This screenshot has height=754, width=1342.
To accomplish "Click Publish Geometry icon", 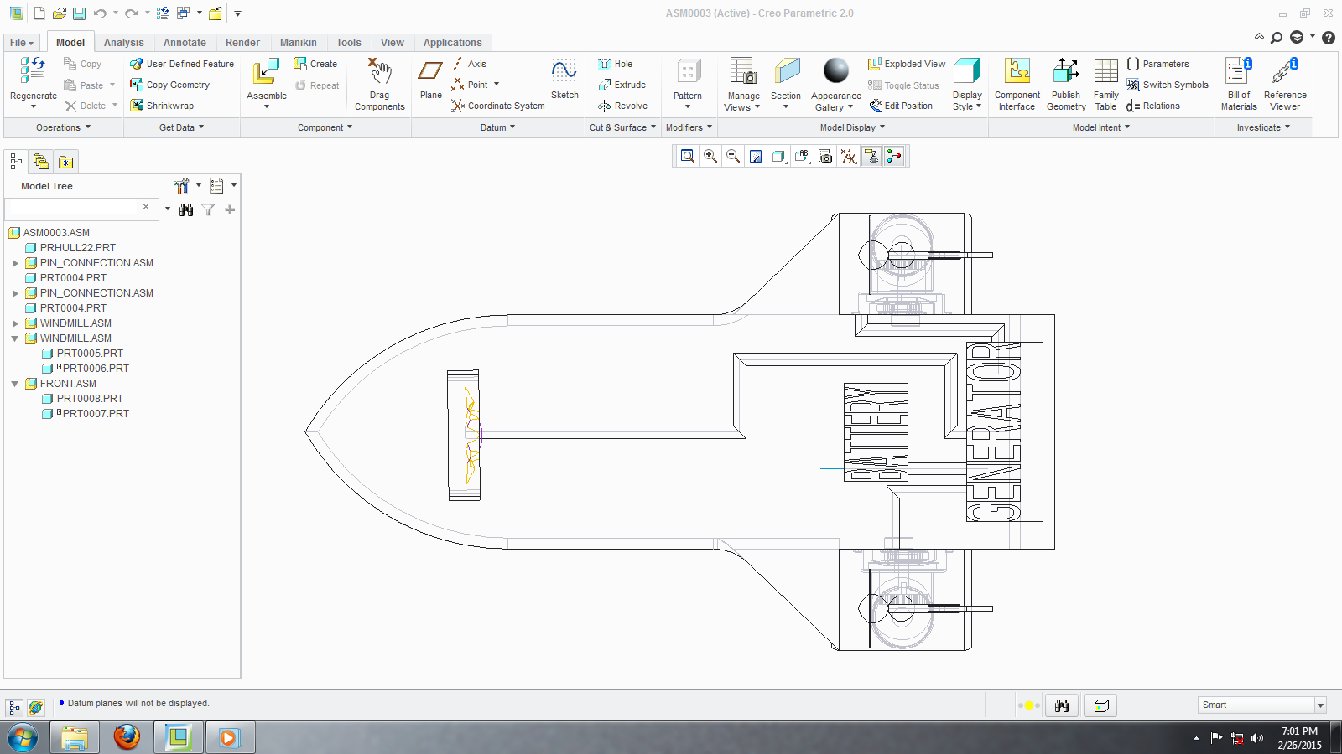I will [x=1066, y=72].
